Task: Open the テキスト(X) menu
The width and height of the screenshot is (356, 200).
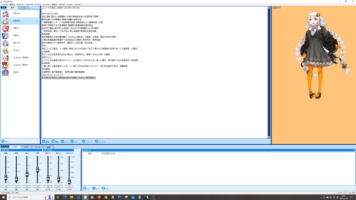Action: [20, 4]
